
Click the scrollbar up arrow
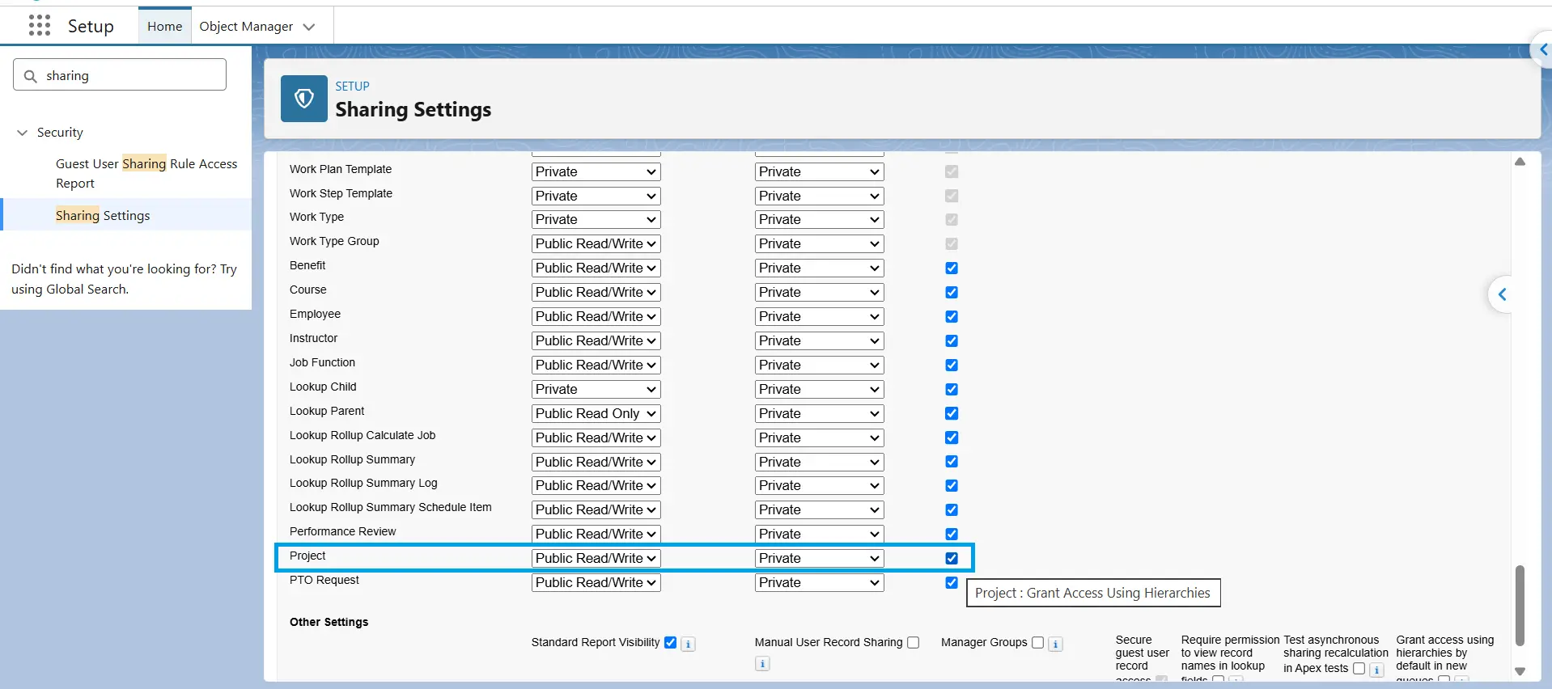point(1520,162)
